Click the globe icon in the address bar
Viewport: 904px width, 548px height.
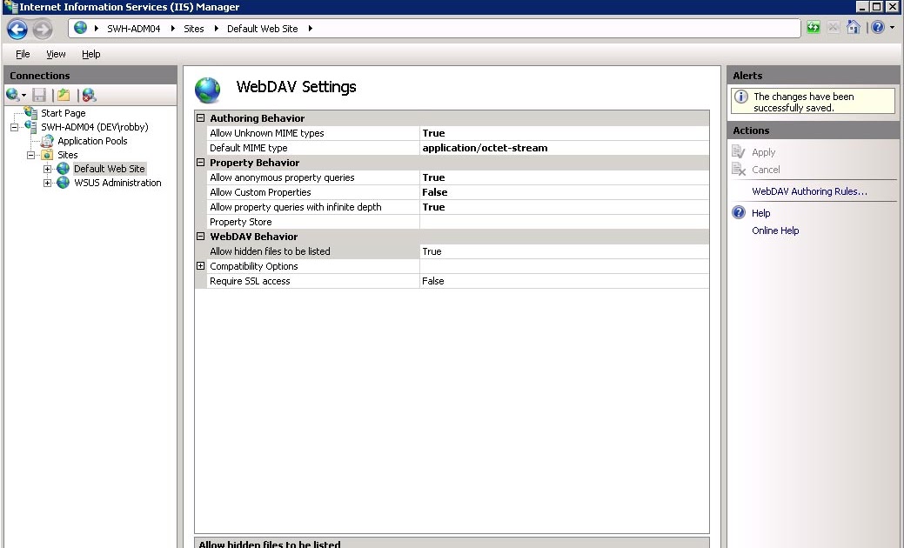pos(80,28)
